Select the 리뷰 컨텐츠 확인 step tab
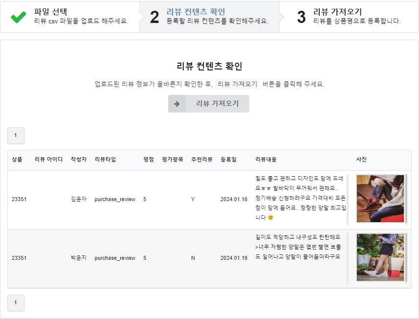 point(209,17)
